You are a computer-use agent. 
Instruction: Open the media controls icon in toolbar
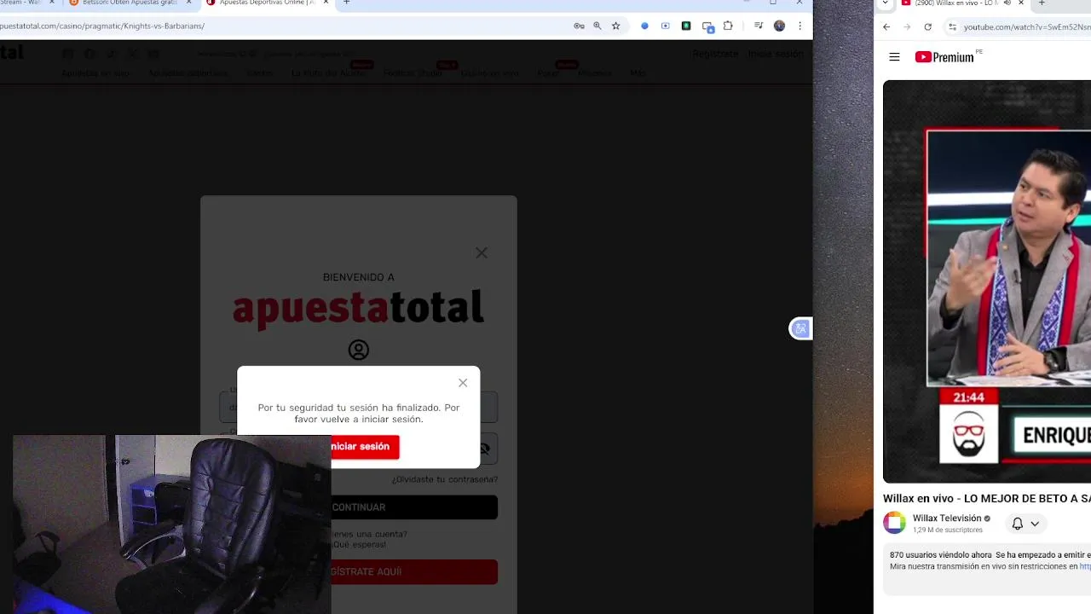(x=758, y=26)
